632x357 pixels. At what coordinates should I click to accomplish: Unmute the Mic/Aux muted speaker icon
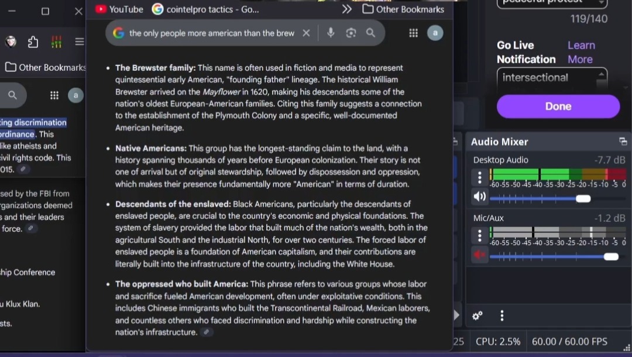click(480, 255)
